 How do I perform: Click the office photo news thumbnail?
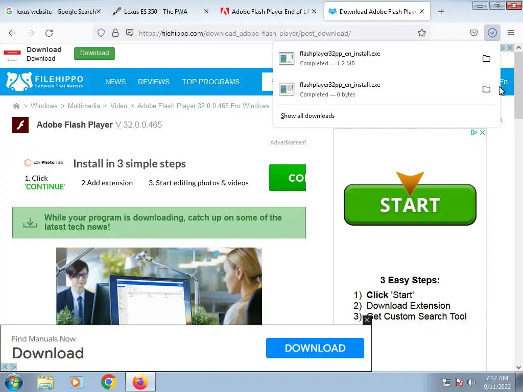tap(159, 286)
